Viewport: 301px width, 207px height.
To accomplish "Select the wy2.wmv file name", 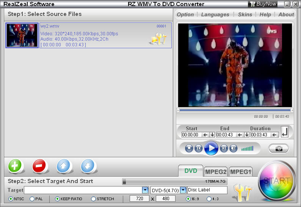I will pos(50,26).
